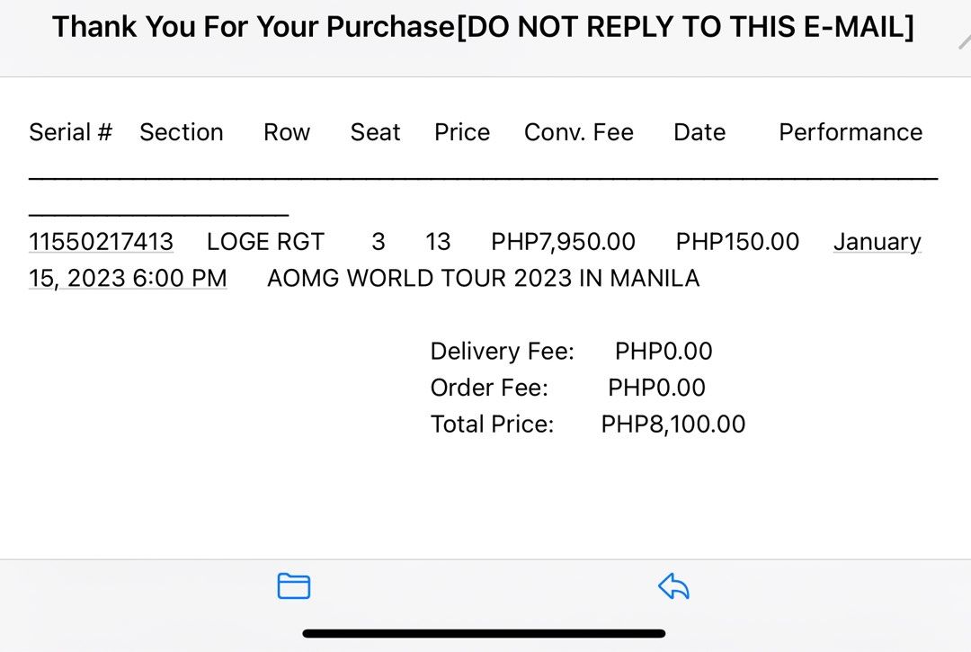Image resolution: width=971 pixels, height=652 pixels.
Task: Tap the move-to-folder icon
Action: coord(293,585)
